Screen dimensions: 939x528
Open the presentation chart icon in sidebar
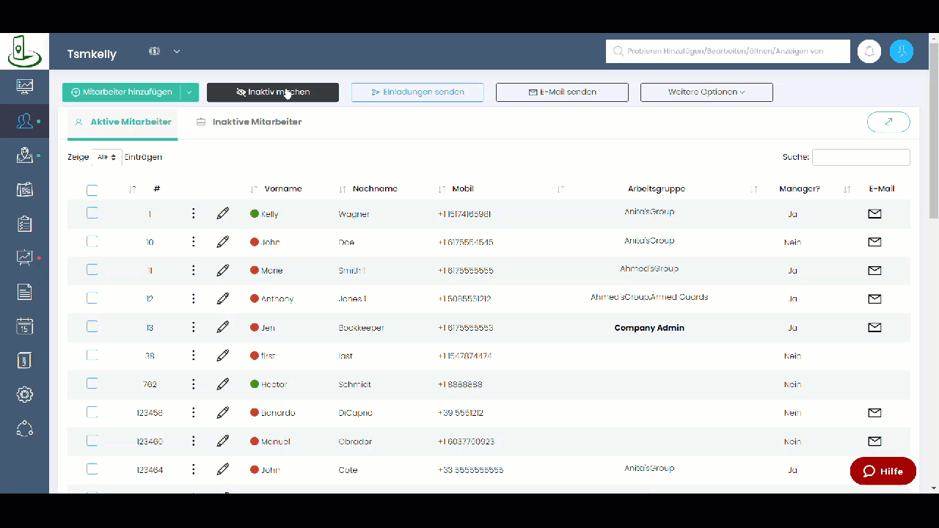[24, 257]
